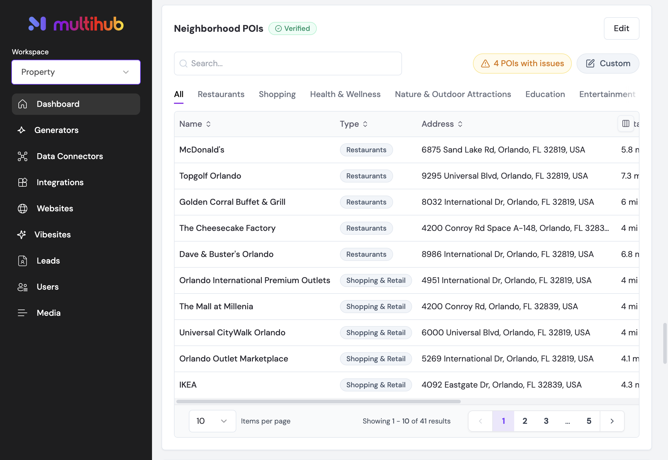Click McDonald's Restaurants type tag
The image size is (668, 460).
tap(366, 150)
